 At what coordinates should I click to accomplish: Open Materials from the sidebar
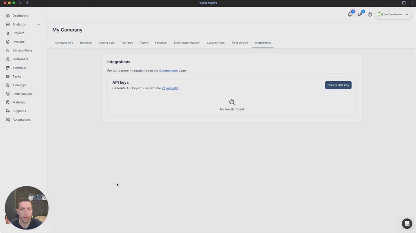[x=19, y=102]
